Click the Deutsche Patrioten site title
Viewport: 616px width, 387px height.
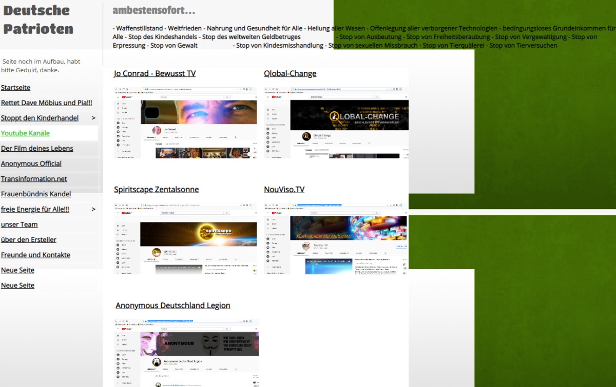(x=38, y=19)
